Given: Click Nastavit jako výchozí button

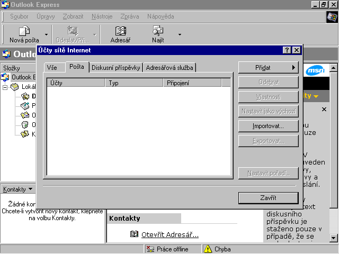Looking at the screenshot, I should coord(269,111).
